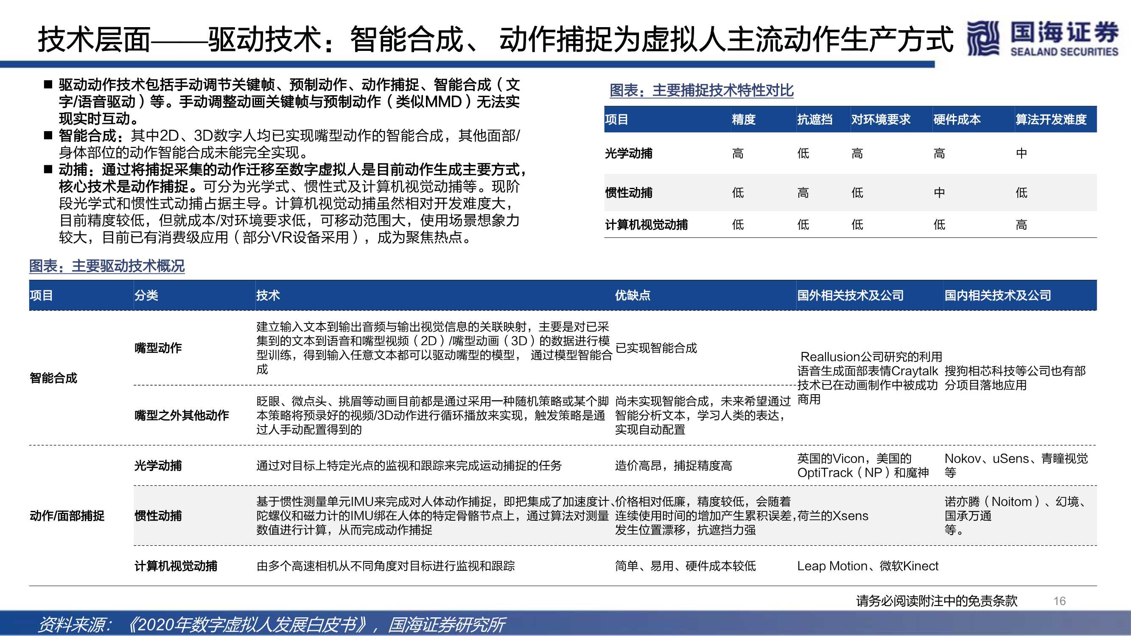Click 建立输入文本到输出音频 technology description
The image size is (1131, 636).
(x=434, y=348)
